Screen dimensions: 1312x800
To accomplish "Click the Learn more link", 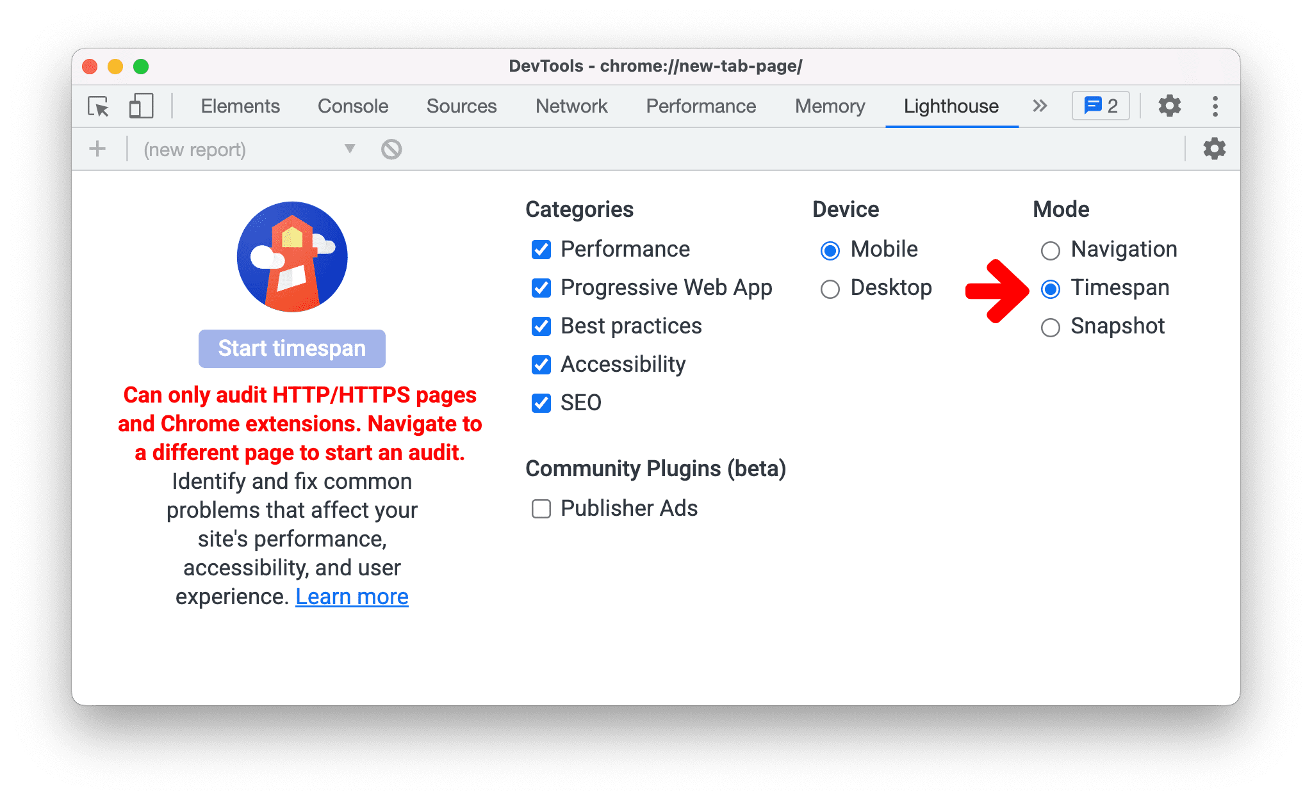I will [x=353, y=598].
